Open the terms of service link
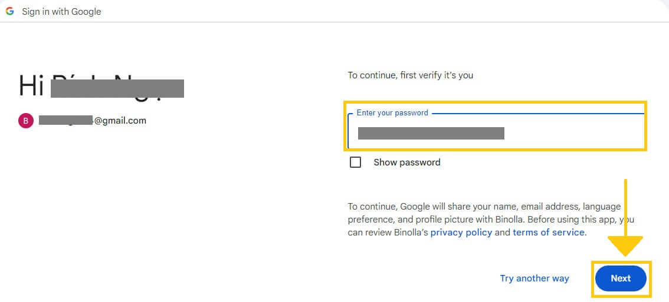This screenshot has height=302, width=669. [548, 233]
